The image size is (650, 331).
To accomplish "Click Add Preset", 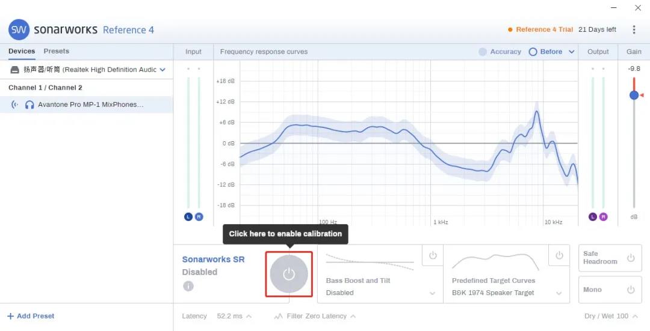I will (31, 316).
